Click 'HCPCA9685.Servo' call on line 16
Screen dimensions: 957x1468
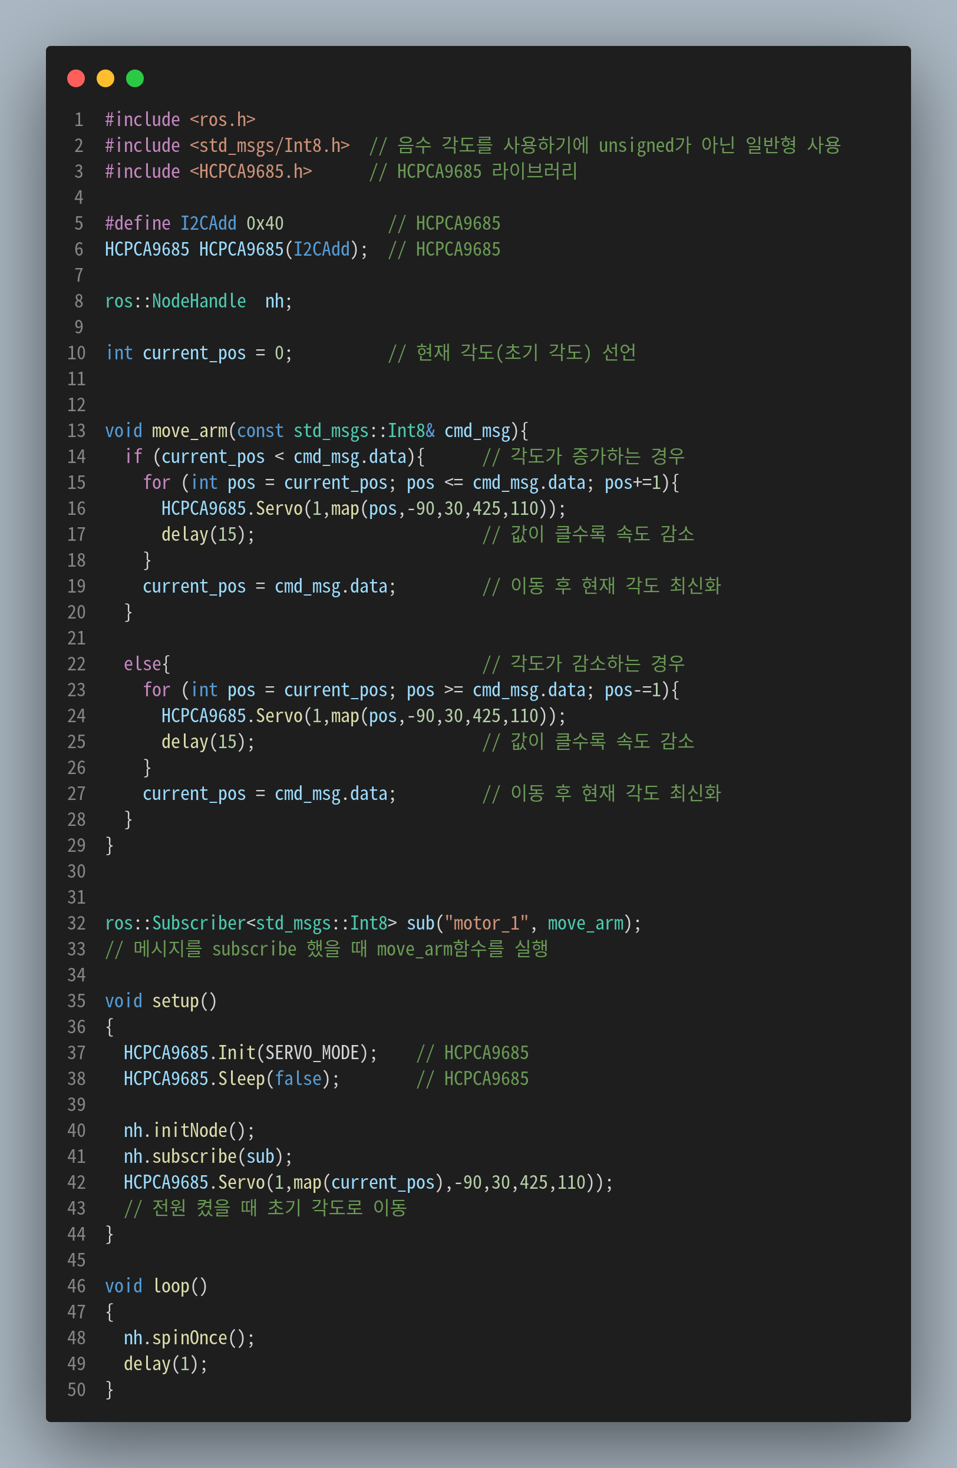coord(232,508)
